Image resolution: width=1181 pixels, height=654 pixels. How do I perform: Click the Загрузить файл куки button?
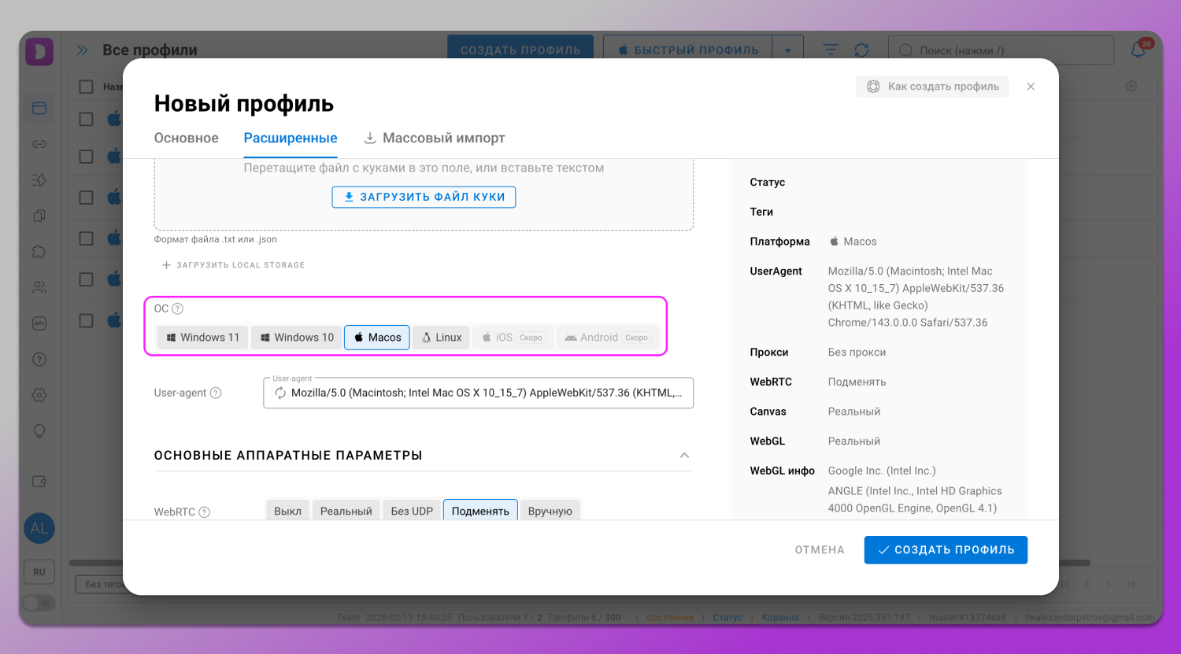tap(424, 197)
